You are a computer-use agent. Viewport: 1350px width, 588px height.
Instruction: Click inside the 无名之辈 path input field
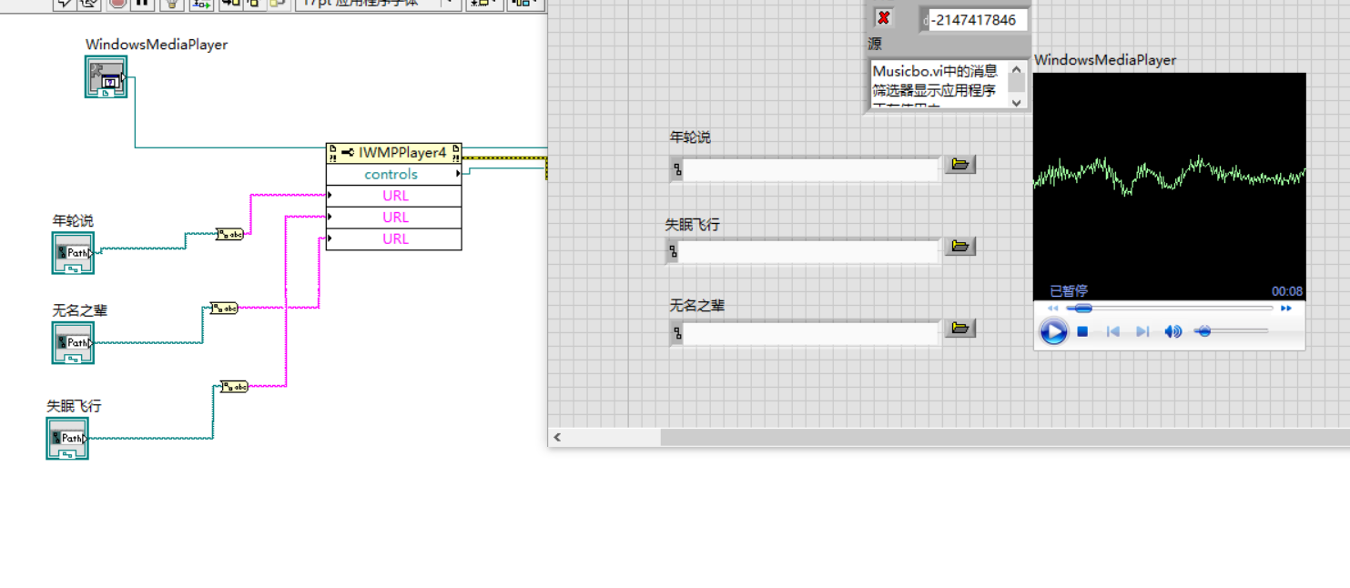[x=810, y=334]
